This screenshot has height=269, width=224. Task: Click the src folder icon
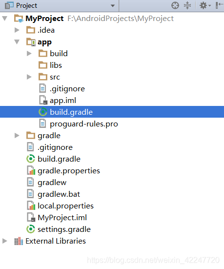[x=43, y=77]
